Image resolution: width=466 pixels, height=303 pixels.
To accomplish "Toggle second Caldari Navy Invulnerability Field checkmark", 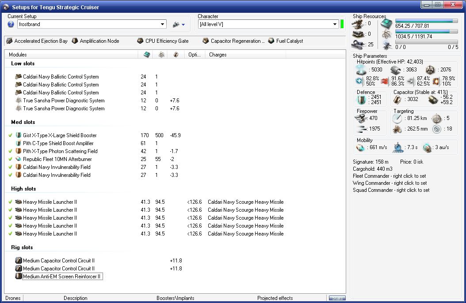I will pyautogui.click(x=11, y=175).
